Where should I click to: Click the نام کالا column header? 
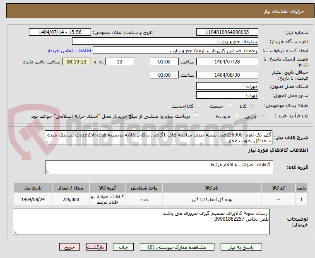[212, 188]
